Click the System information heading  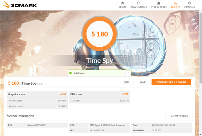point(21,116)
